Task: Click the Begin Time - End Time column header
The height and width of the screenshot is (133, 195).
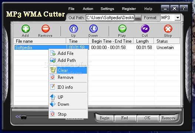Action: (111, 41)
